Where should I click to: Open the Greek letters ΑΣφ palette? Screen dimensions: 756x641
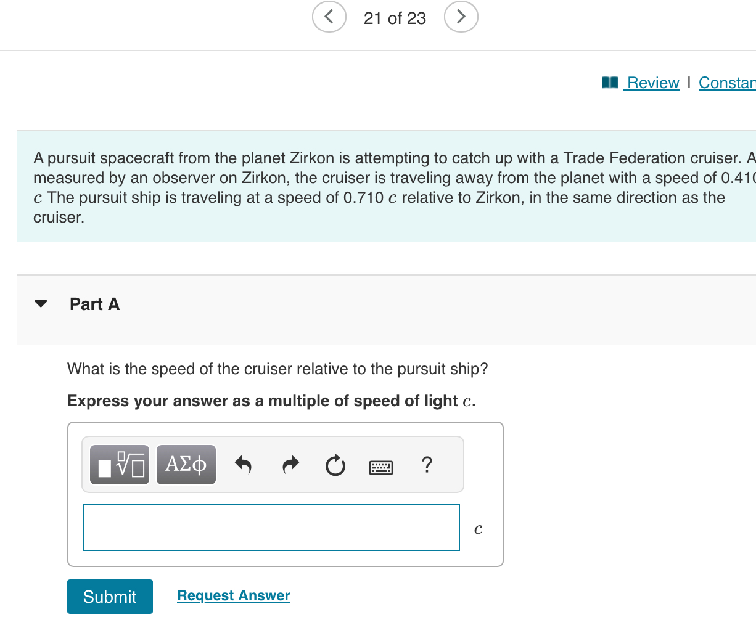tap(186, 465)
